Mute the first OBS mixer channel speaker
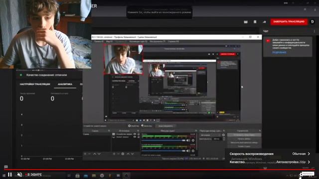This screenshot has width=319, height=179. (188, 140)
